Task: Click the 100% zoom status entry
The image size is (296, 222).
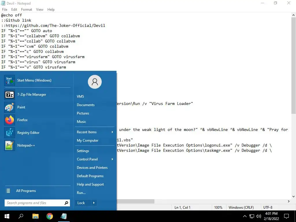Action: pyautogui.click(x=218, y=208)
